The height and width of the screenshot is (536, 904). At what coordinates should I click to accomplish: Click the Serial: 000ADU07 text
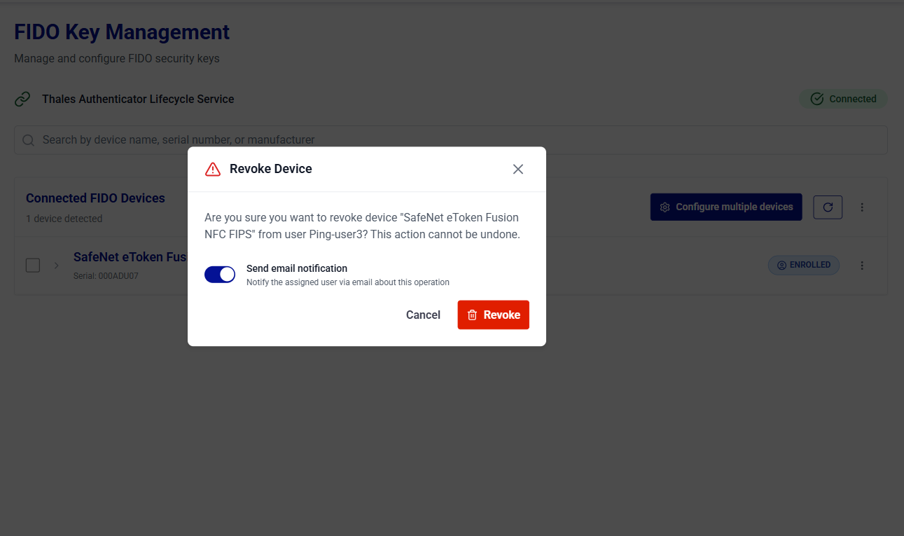tap(106, 276)
